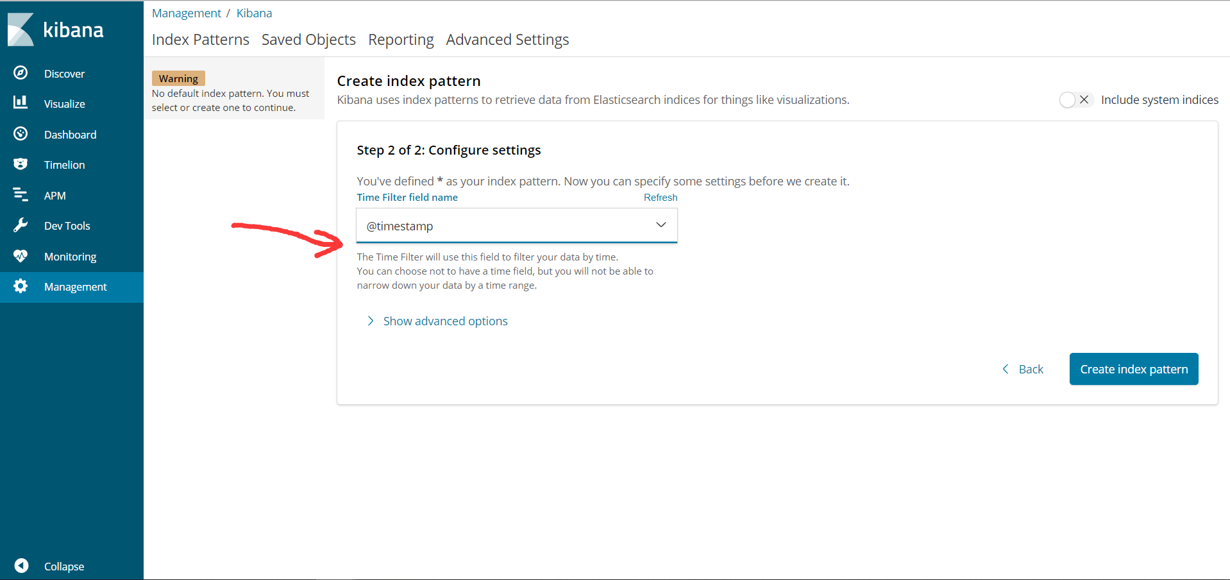This screenshot has height=580, width=1230.
Task: Open Discover via compass icon
Action: (x=21, y=73)
